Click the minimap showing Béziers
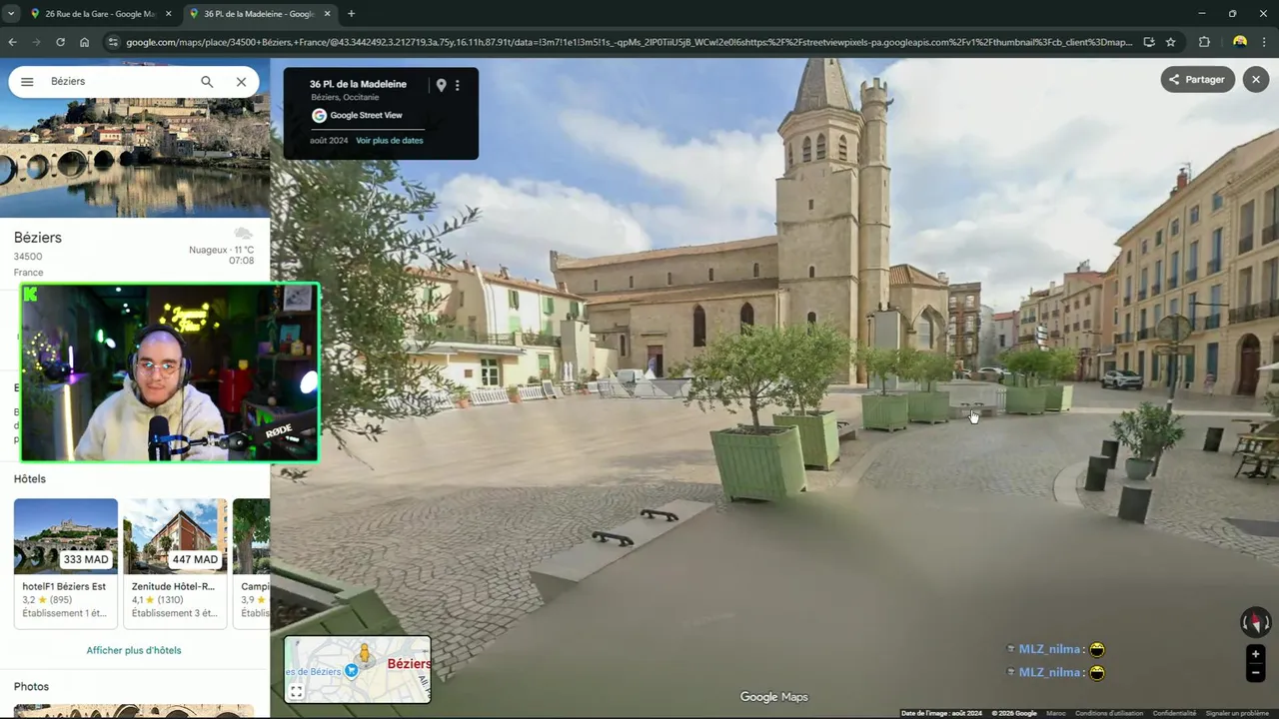 [x=358, y=669]
